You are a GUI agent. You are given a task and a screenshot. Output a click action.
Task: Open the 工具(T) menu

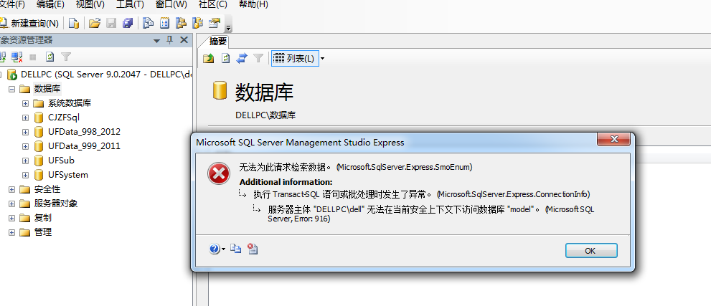(x=130, y=4)
